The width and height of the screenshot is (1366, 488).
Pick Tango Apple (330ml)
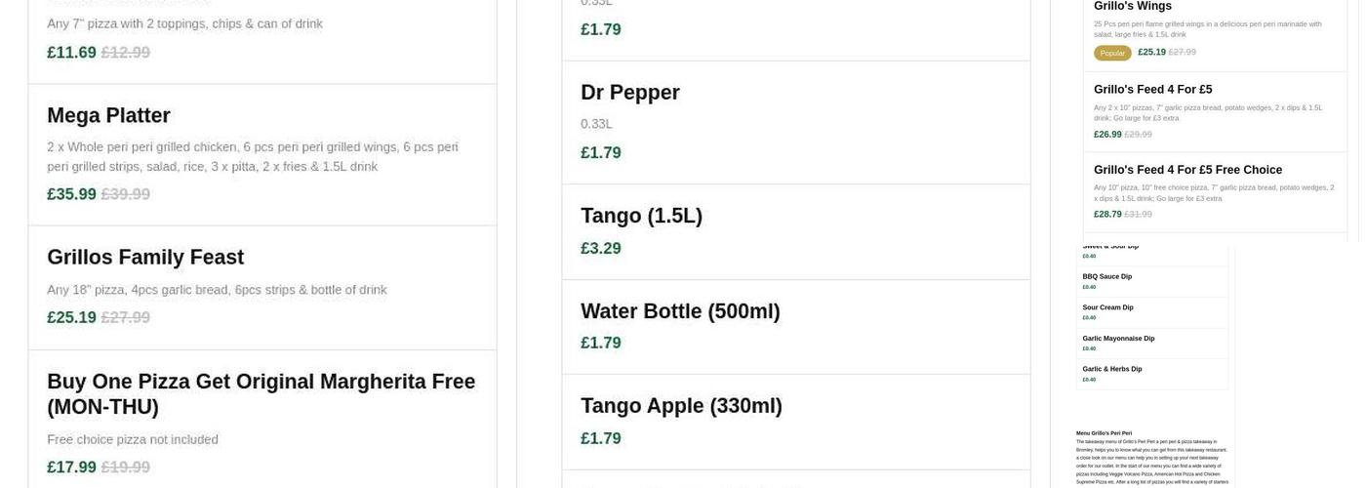(681, 406)
